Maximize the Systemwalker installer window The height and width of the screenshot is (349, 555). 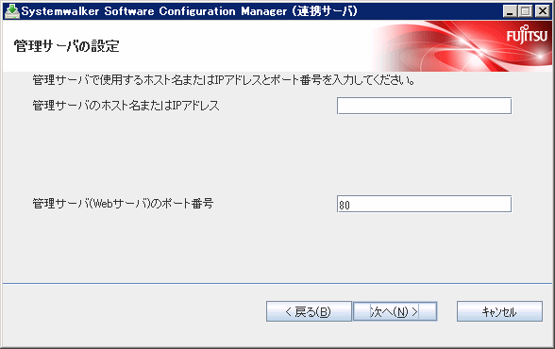[x=526, y=11]
